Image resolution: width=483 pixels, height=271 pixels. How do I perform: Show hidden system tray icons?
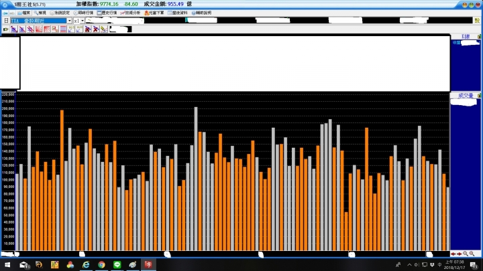[409, 264]
